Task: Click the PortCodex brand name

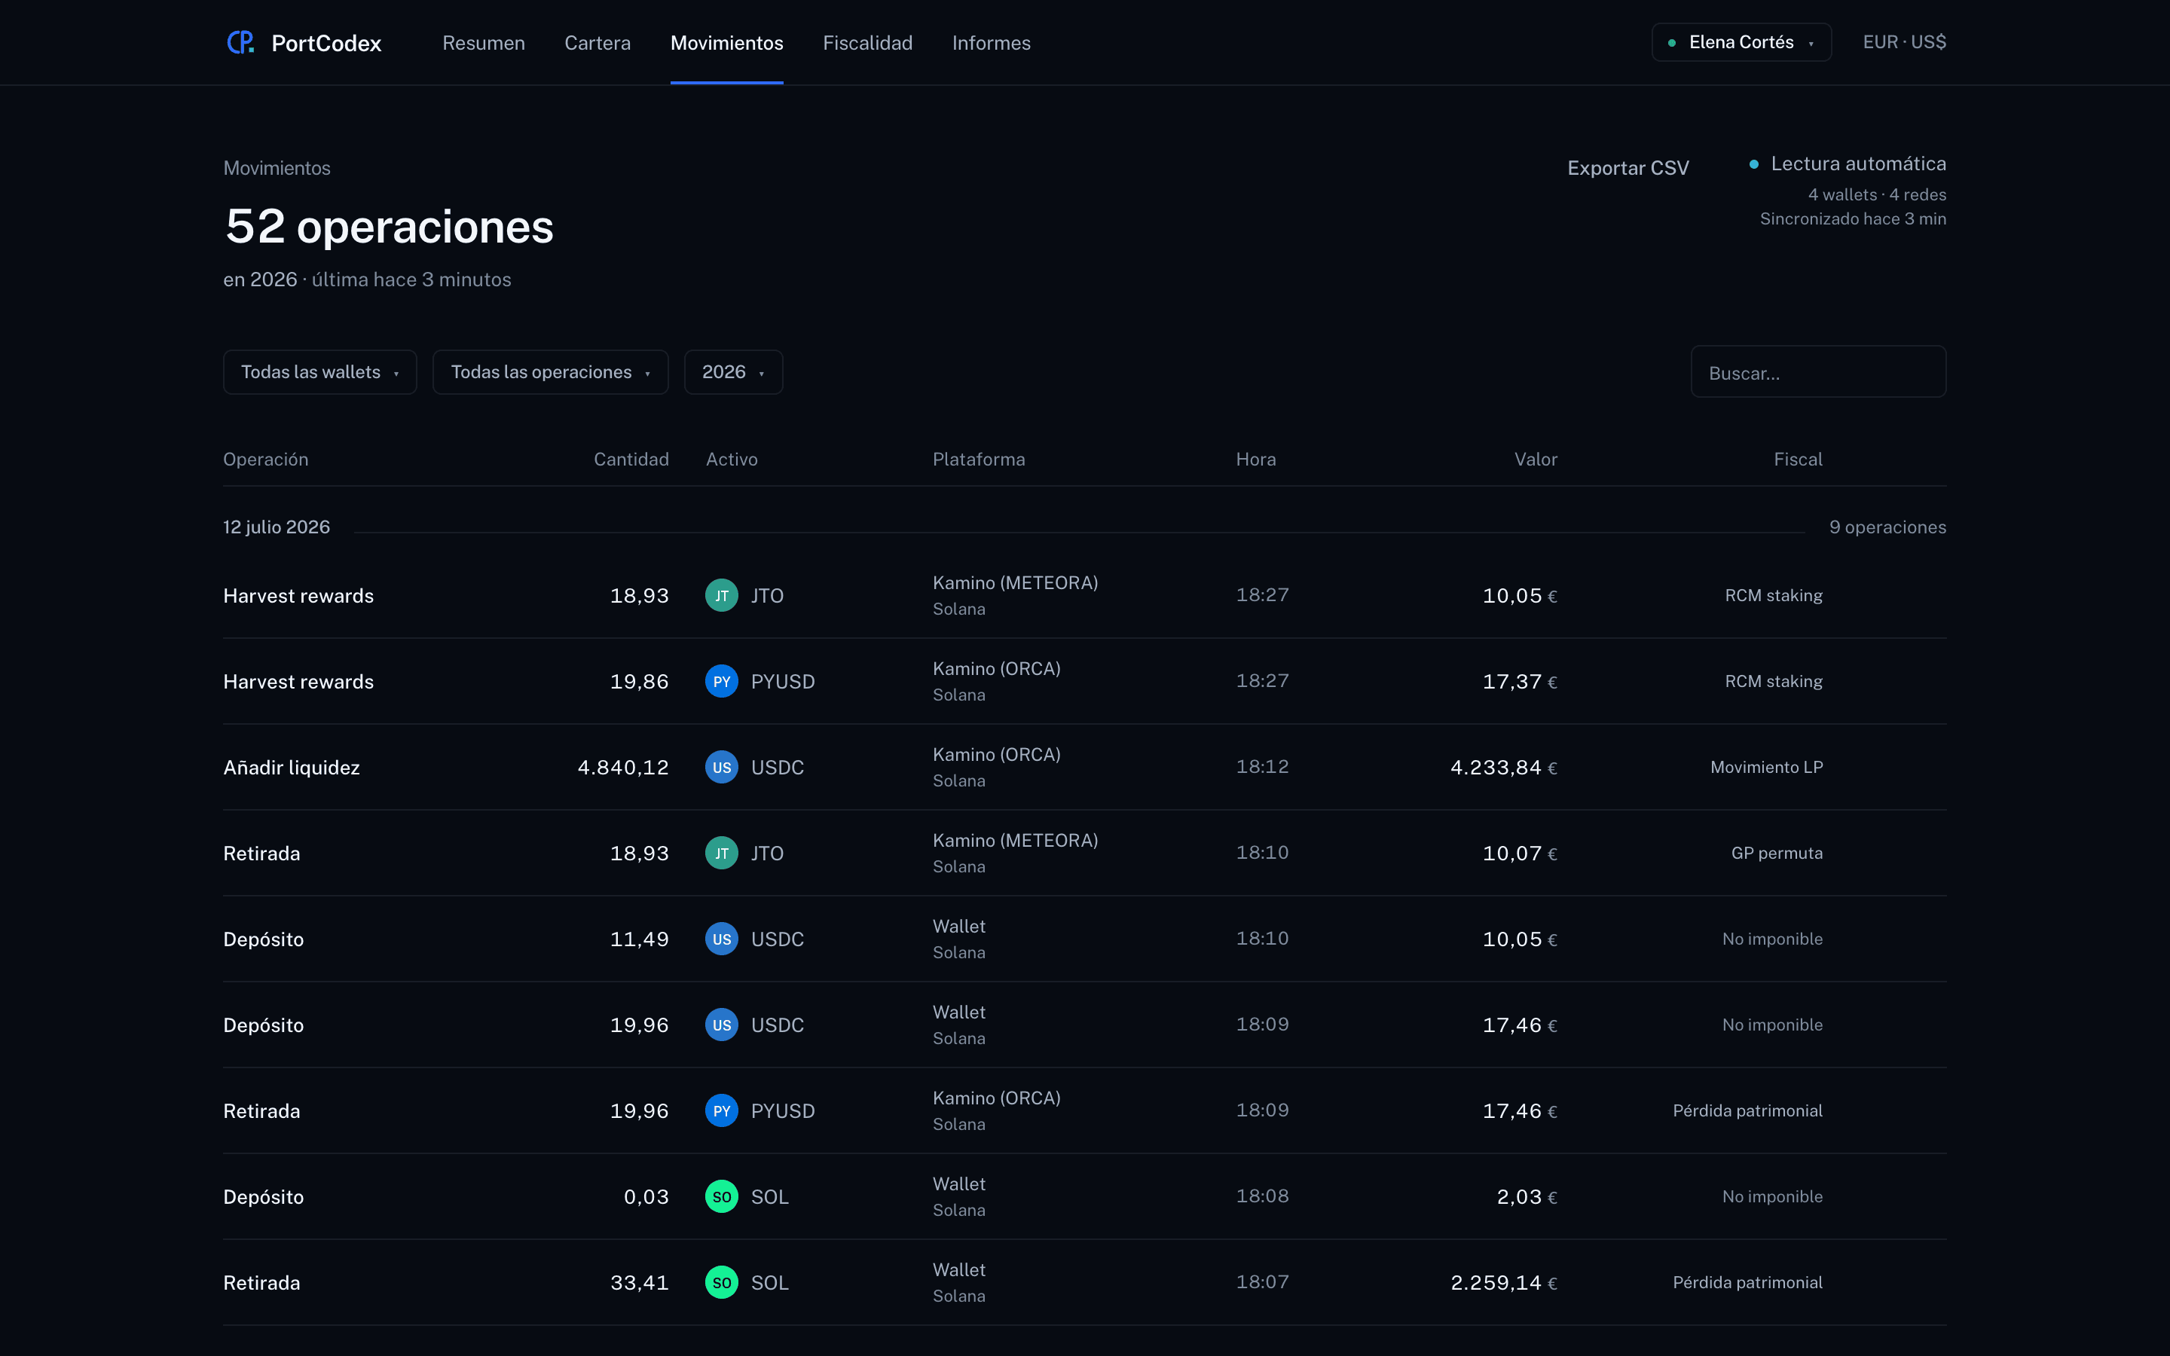Action: (326, 43)
